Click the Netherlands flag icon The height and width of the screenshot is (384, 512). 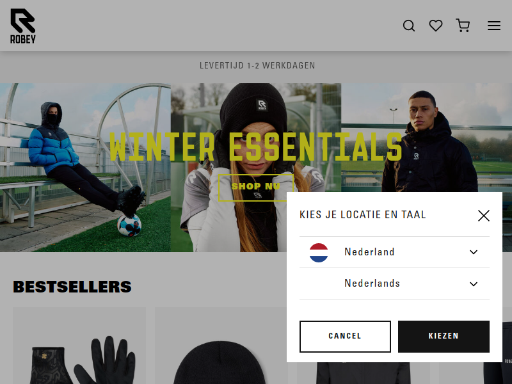click(319, 252)
